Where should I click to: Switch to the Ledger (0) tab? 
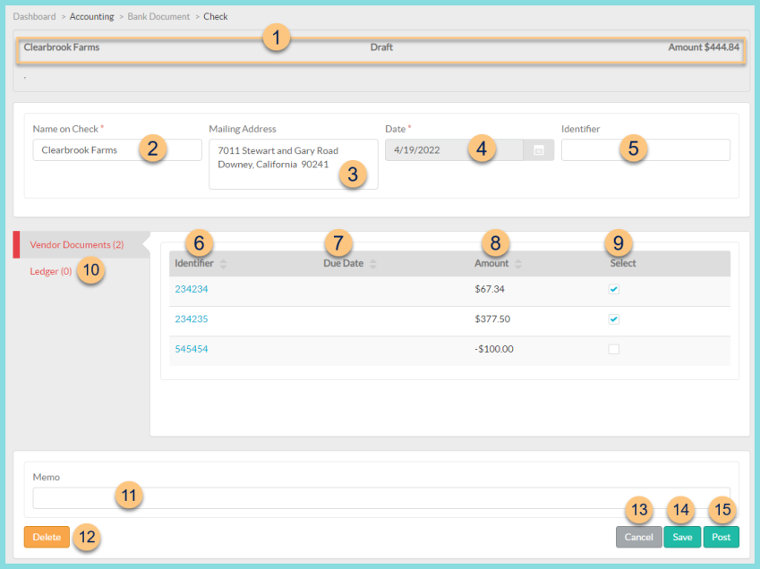[x=50, y=270]
